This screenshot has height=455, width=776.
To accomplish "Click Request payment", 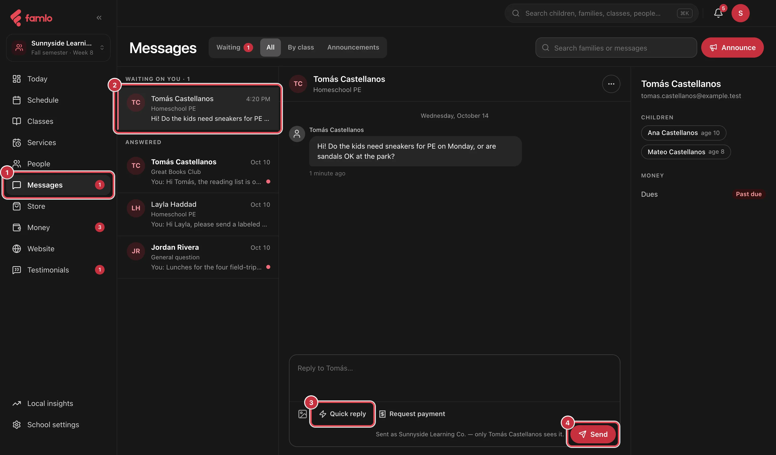I will pos(412,414).
